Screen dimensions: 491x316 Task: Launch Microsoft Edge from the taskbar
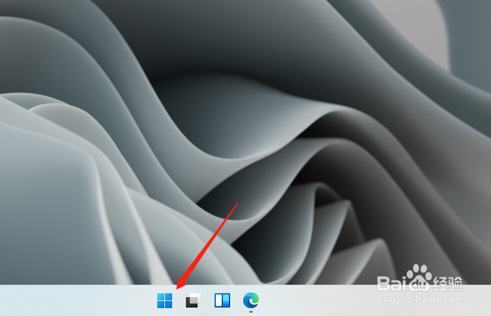click(251, 300)
